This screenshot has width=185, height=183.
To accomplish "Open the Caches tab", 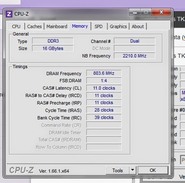I will pyautogui.click(x=35, y=26).
